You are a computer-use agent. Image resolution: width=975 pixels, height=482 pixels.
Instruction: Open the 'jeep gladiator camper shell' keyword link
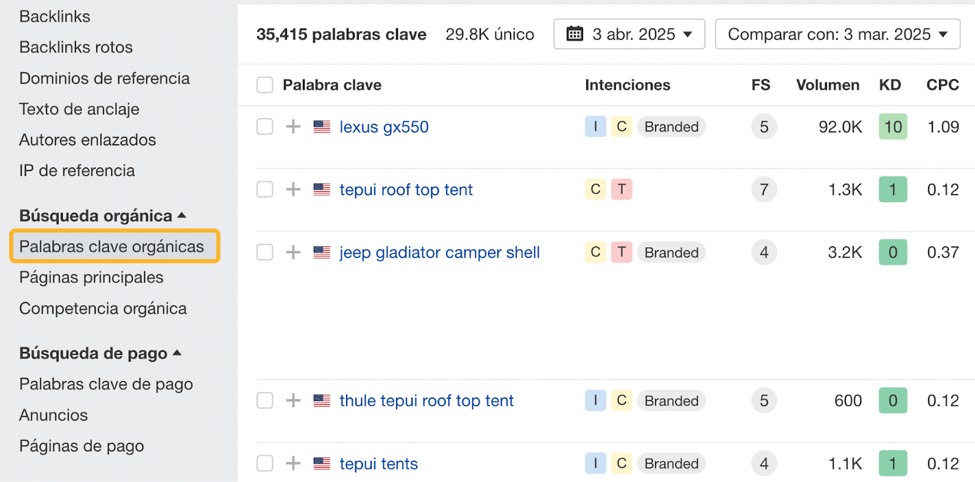(439, 252)
